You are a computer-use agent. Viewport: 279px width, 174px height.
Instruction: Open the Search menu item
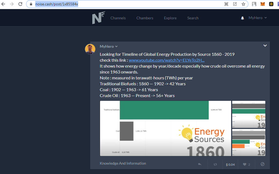coord(193,18)
